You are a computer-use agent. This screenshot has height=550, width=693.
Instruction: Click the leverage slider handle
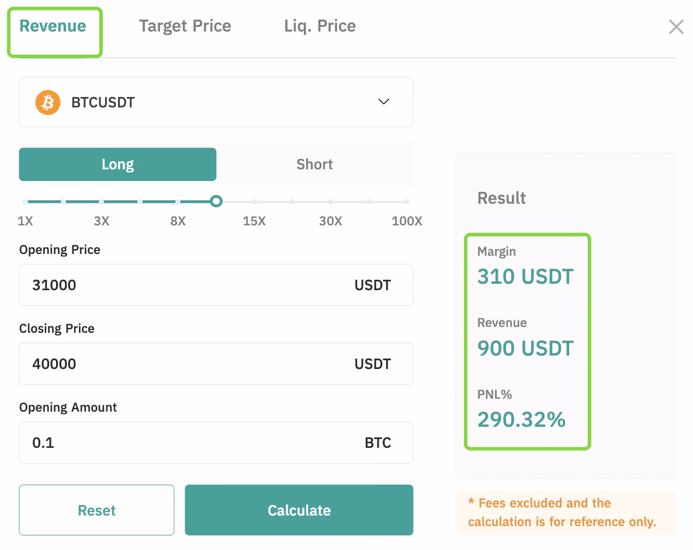pyautogui.click(x=216, y=201)
